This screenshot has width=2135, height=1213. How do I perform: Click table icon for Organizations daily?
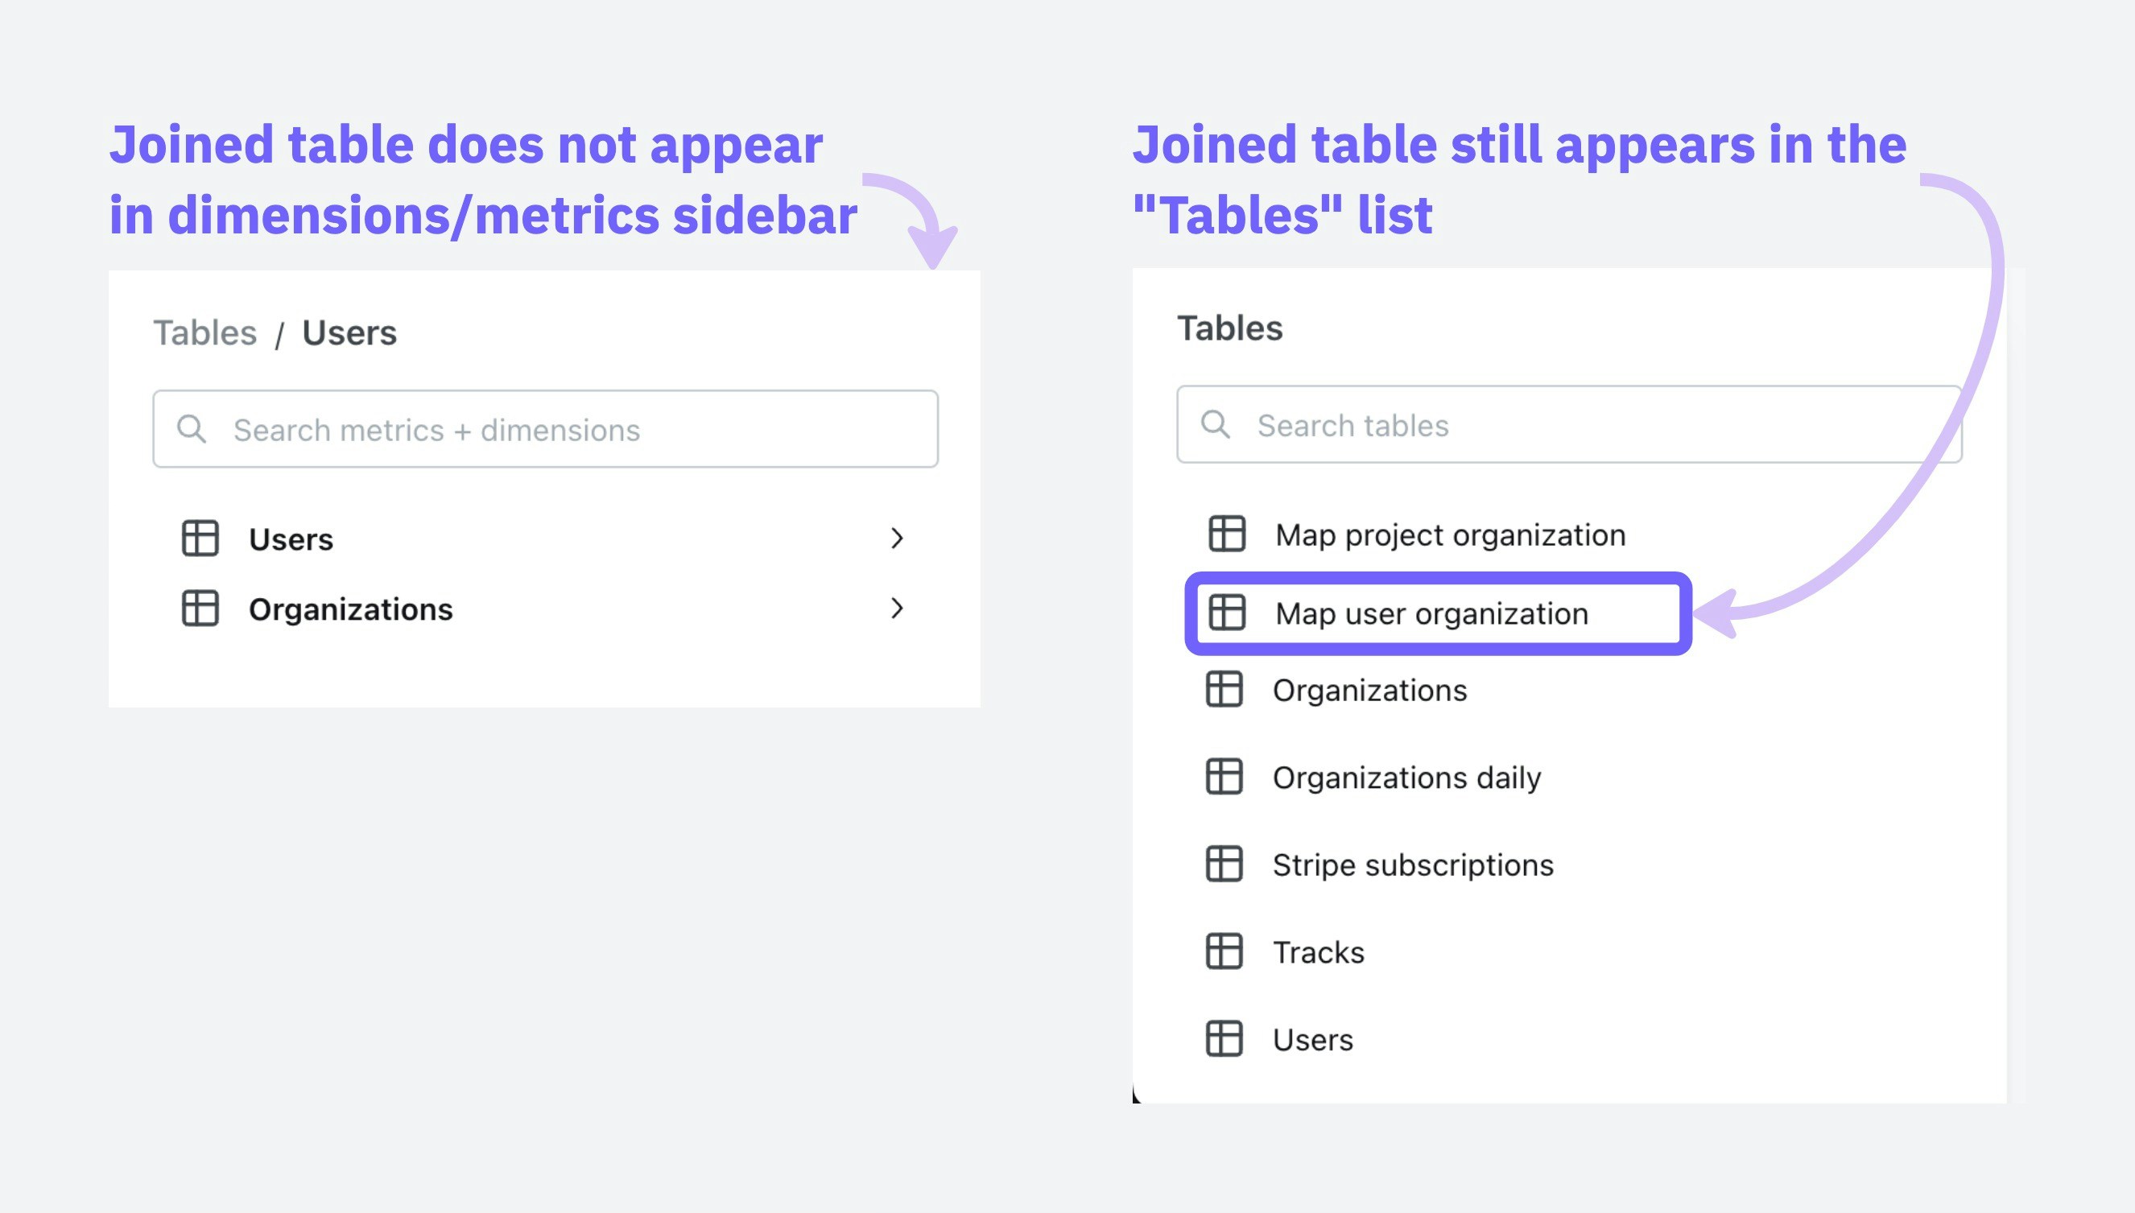tap(1224, 777)
